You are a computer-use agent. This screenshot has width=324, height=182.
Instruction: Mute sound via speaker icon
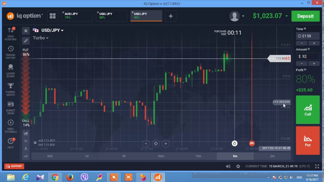pos(228,166)
